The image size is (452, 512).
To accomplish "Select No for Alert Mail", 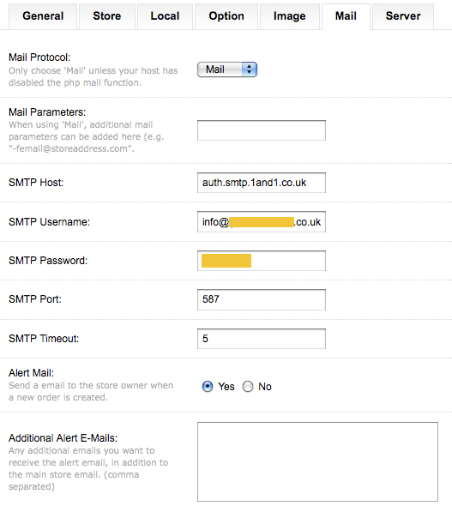I will 248,387.
